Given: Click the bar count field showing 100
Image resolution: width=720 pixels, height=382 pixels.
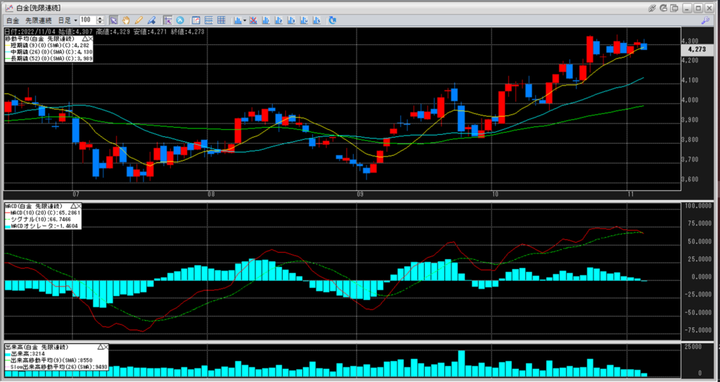Looking at the screenshot, I should (x=88, y=20).
